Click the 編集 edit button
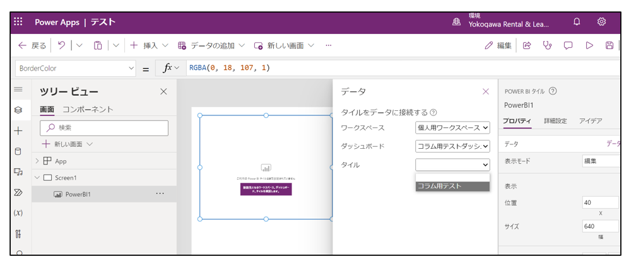Viewport: 631px width, 266px height. click(498, 45)
